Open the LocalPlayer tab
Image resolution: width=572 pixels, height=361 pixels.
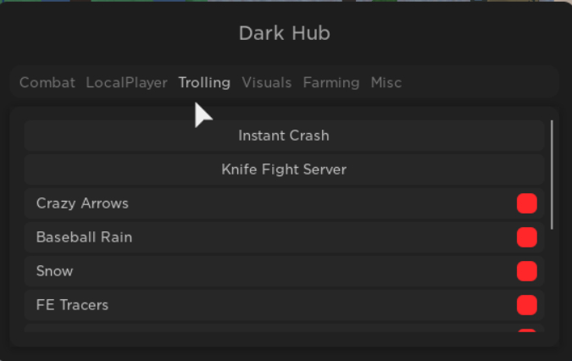126,83
